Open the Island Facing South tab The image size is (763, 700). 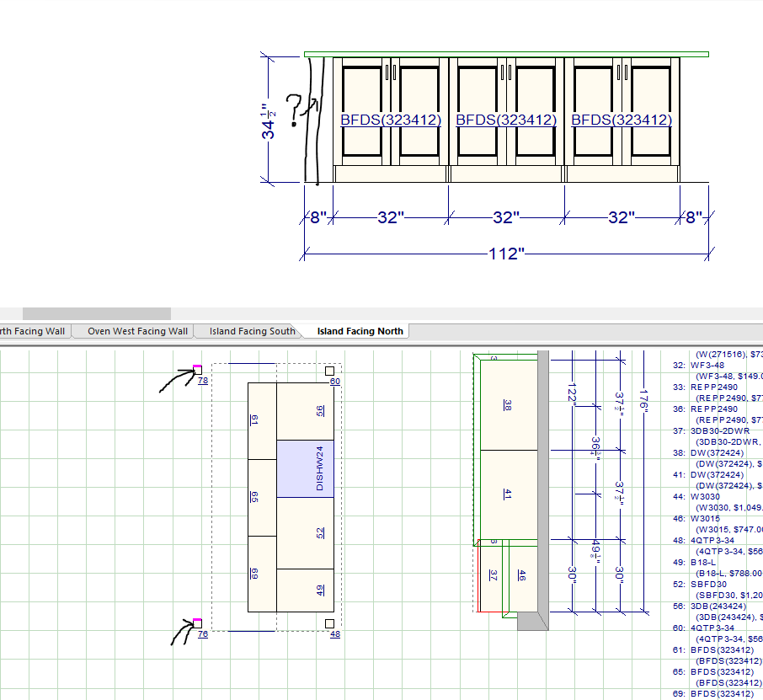pyautogui.click(x=252, y=331)
